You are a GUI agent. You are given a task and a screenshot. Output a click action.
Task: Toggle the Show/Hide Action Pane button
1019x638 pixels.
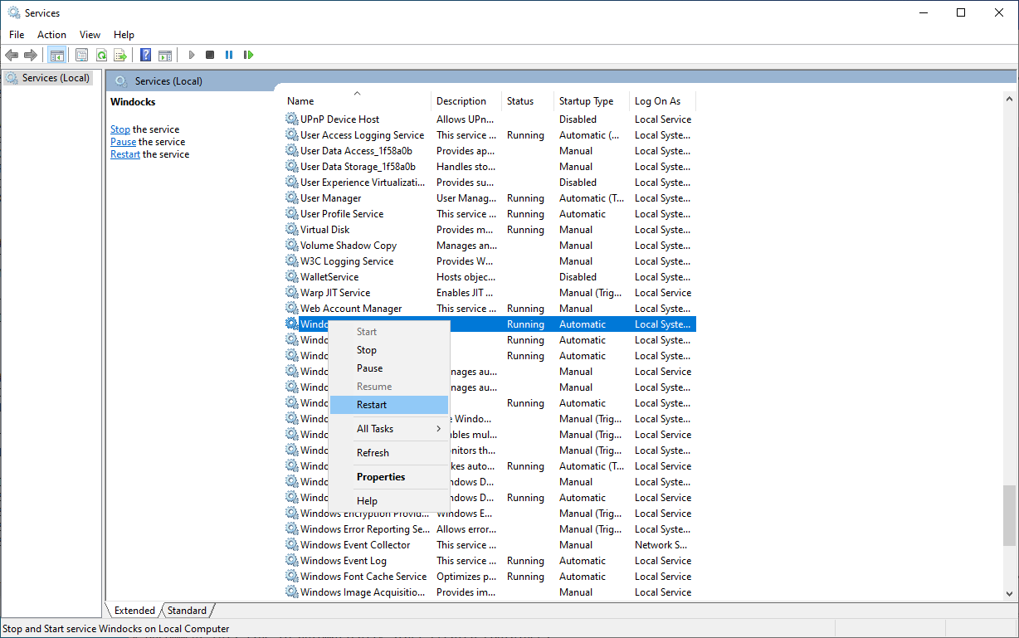point(165,55)
